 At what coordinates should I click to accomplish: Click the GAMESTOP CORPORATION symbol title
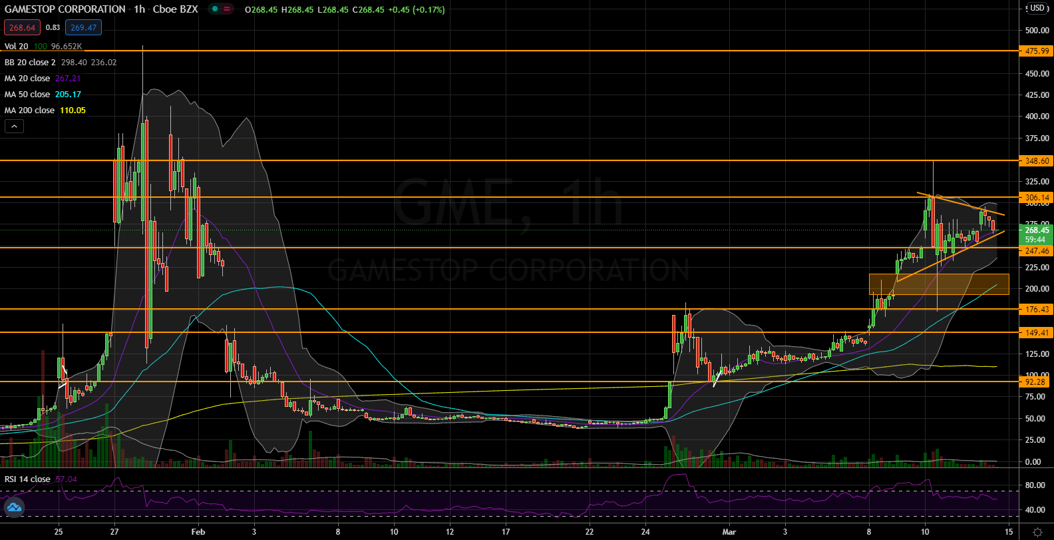(65, 9)
